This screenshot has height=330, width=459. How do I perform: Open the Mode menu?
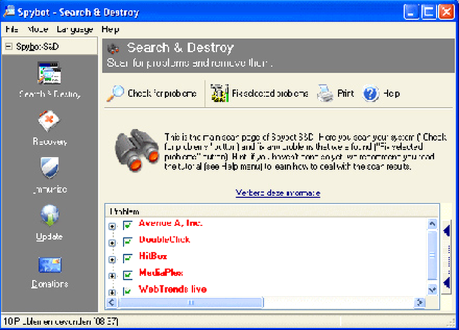click(x=37, y=29)
